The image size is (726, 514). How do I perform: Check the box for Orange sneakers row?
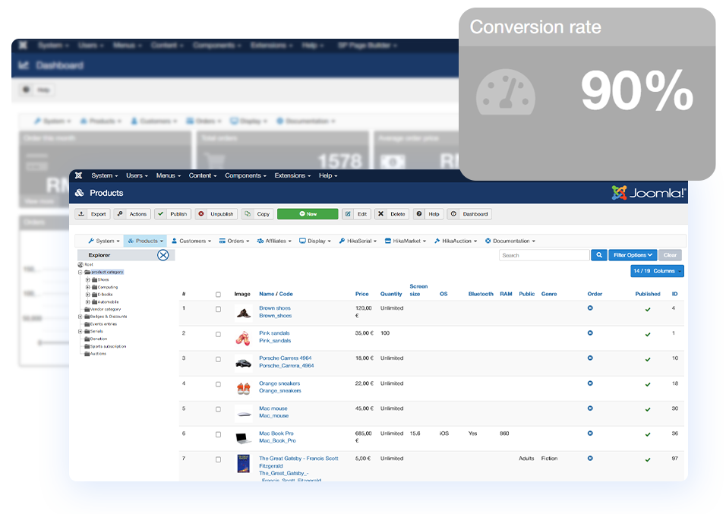coord(218,384)
